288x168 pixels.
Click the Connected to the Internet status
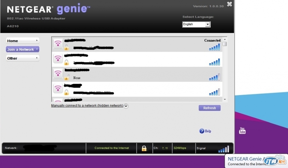[112, 148]
